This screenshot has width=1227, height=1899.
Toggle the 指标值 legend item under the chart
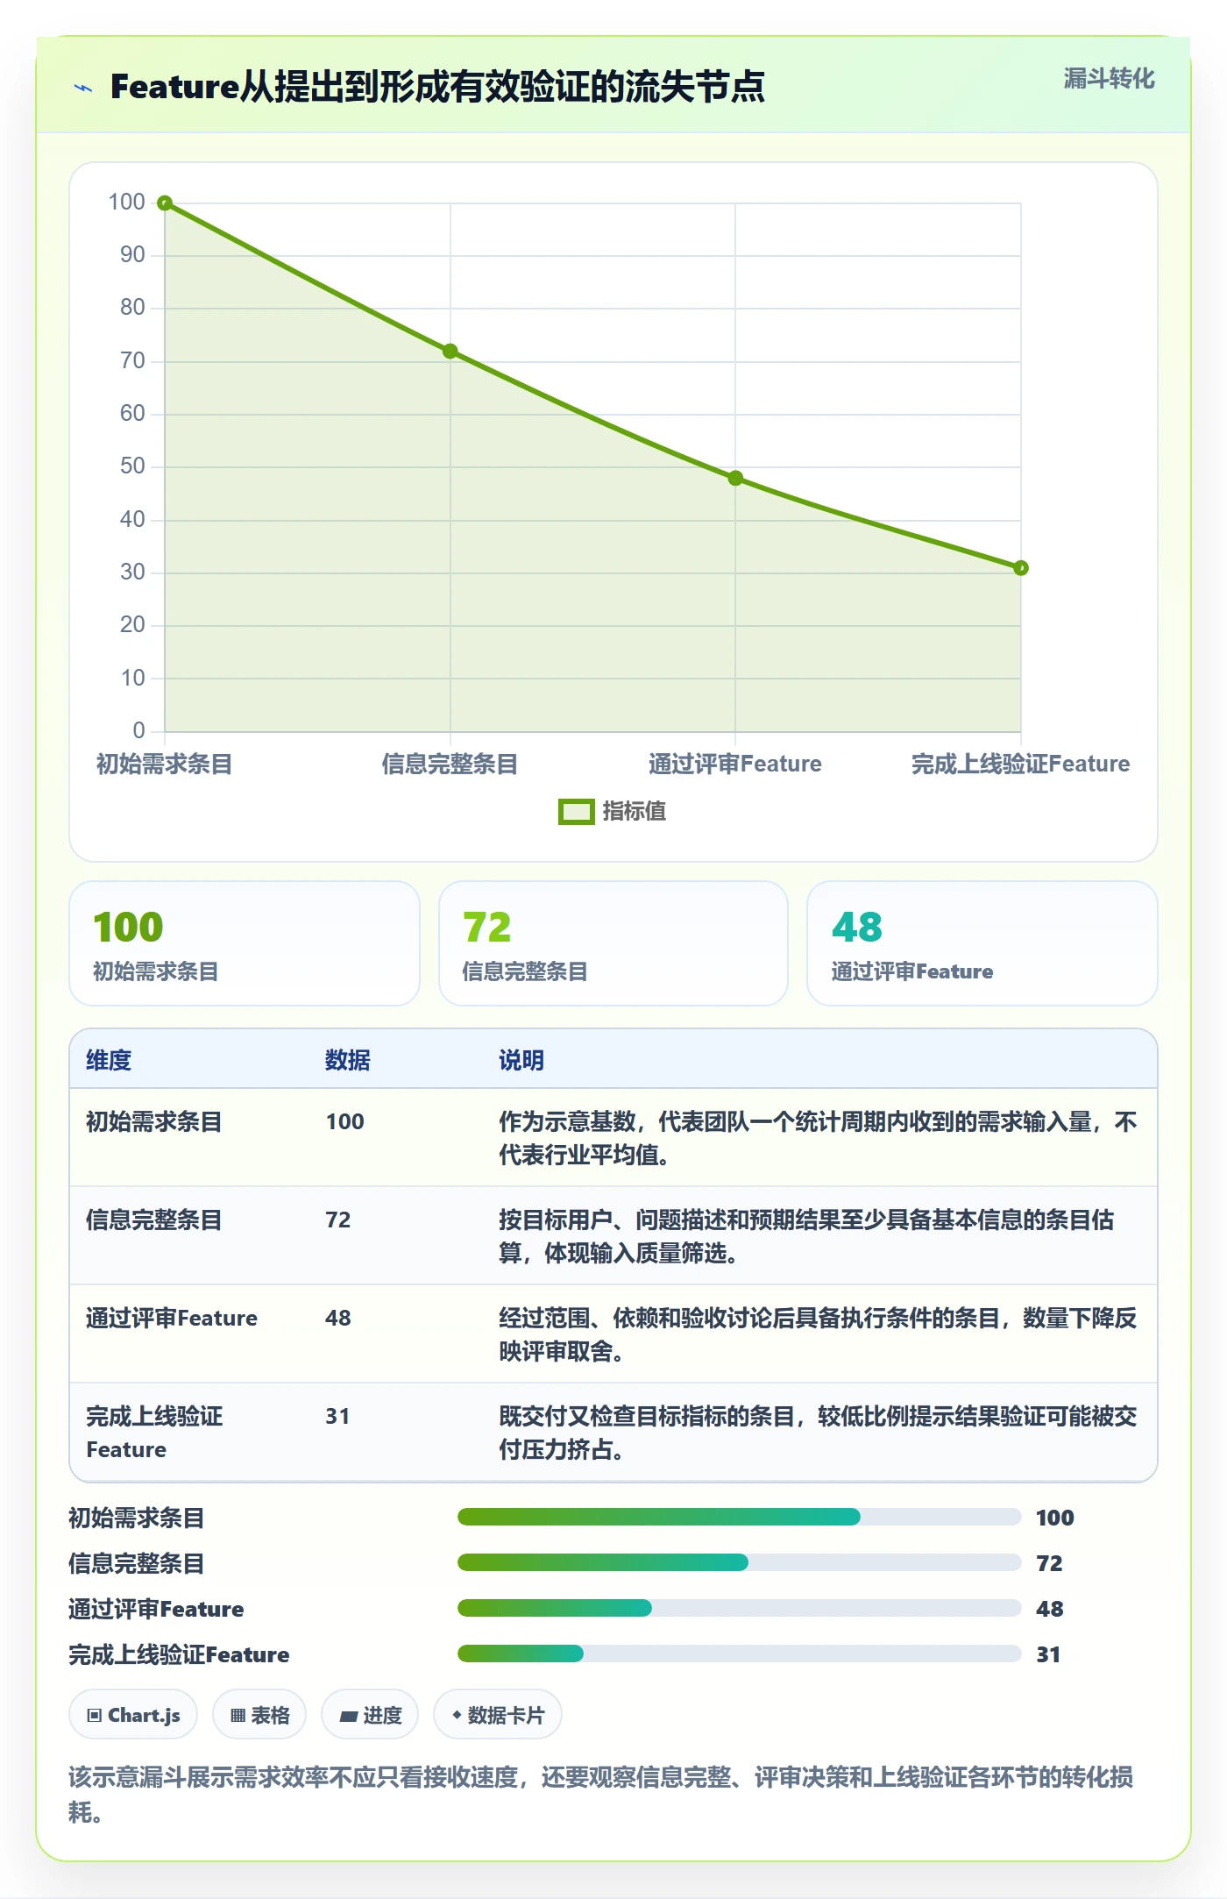(x=613, y=811)
